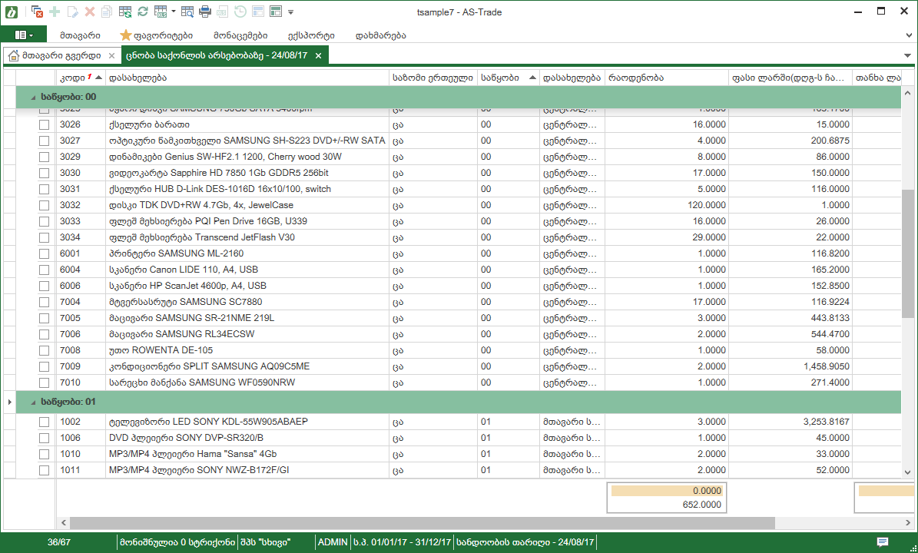Click the 0.0000 summary field in footer
The height and width of the screenshot is (553, 918).
click(667, 491)
